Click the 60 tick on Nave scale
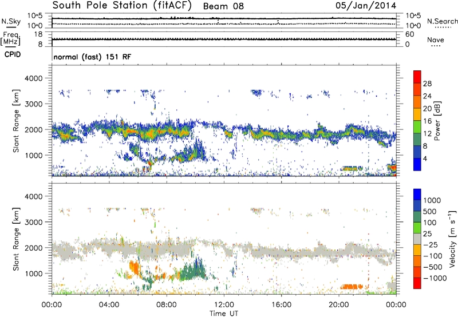458x317 pixels. pyautogui.click(x=409, y=34)
